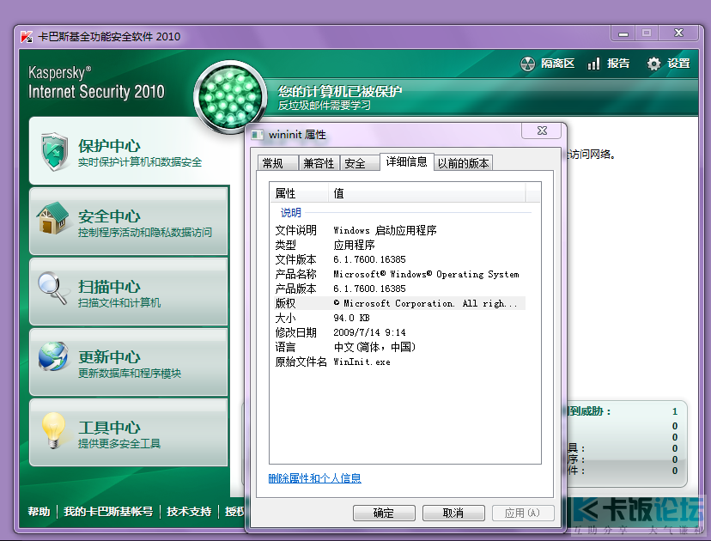Viewport: 711px width, 541px height.
Task: Open settings via the gear icon
Action: click(653, 64)
